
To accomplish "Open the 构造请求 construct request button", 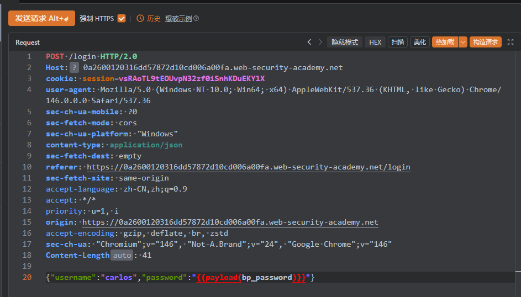I will pos(485,42).
